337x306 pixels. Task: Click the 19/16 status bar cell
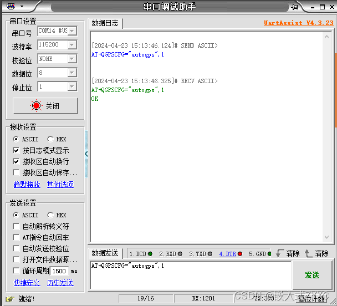146,298
